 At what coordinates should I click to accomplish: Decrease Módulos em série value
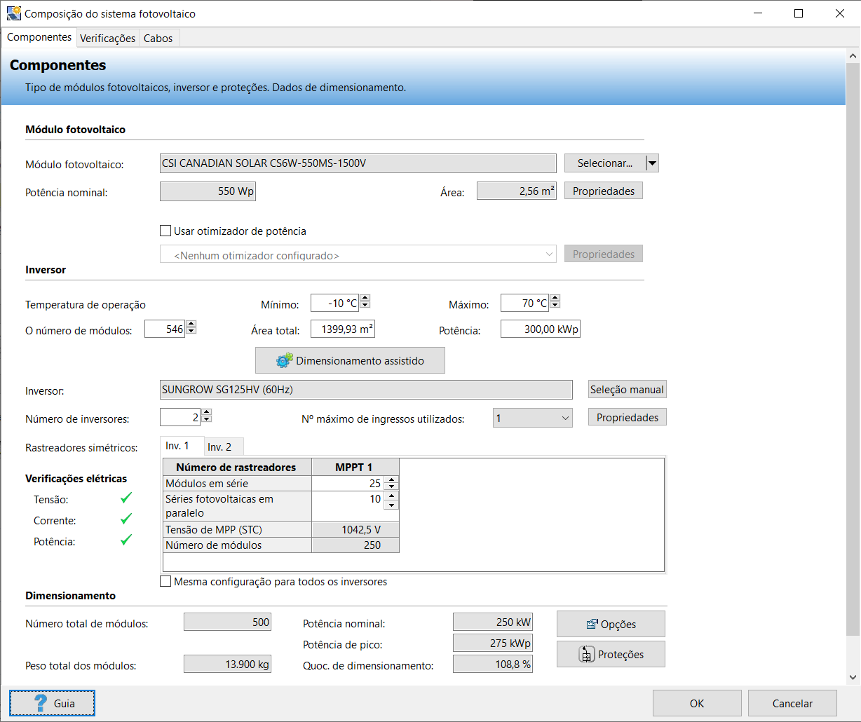tap(391, 487)
